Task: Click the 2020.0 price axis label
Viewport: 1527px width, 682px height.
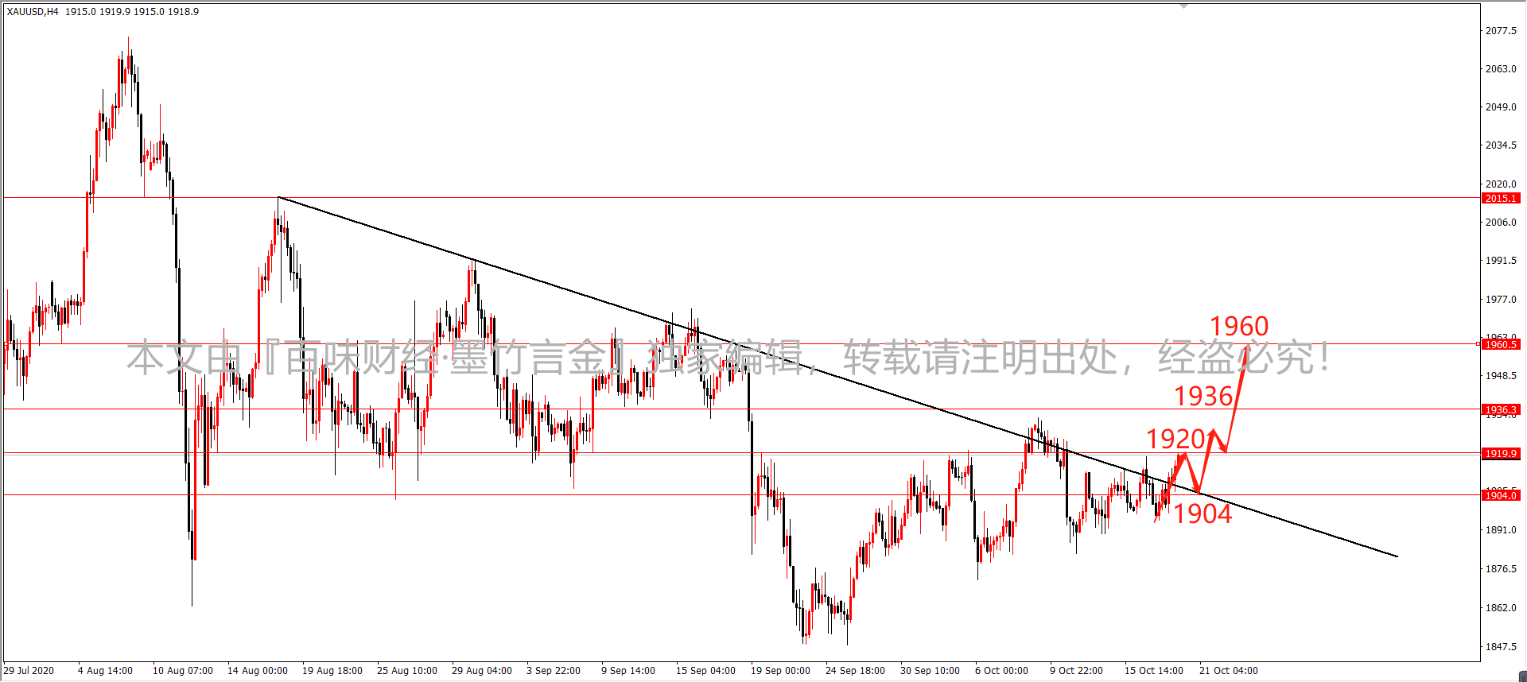Action: click(x=1501, y=184)
